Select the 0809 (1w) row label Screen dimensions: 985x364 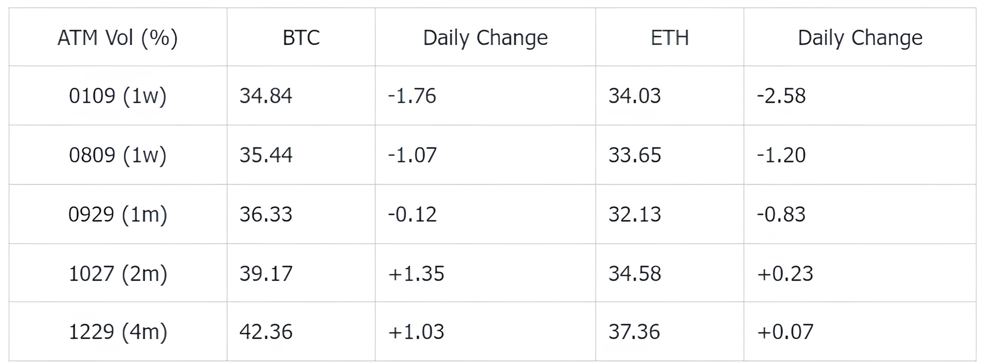pyautogui.click(x=117, y=155)
